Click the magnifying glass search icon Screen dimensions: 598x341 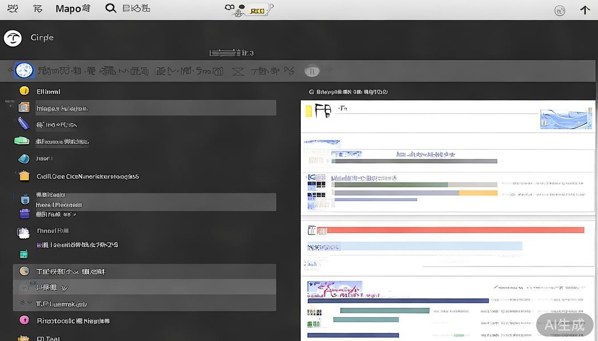(x=110, y=8)
